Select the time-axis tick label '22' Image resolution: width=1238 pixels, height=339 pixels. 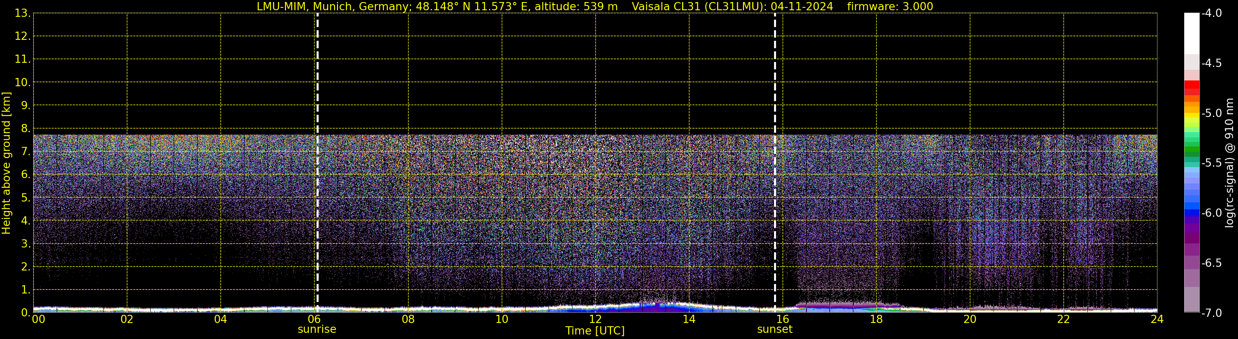coord(1063,319)
